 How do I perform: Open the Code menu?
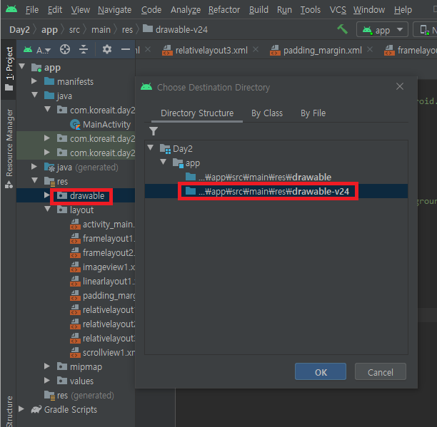(151, 10)
